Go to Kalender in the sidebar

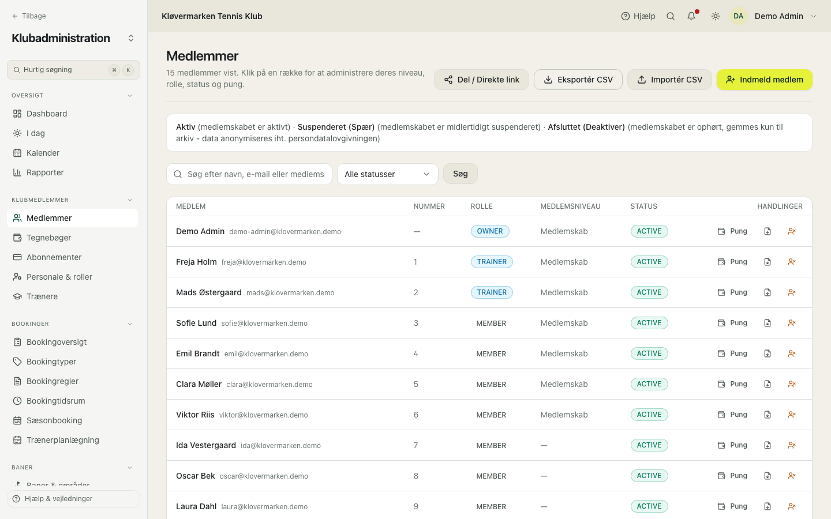(x=72, y=153)
